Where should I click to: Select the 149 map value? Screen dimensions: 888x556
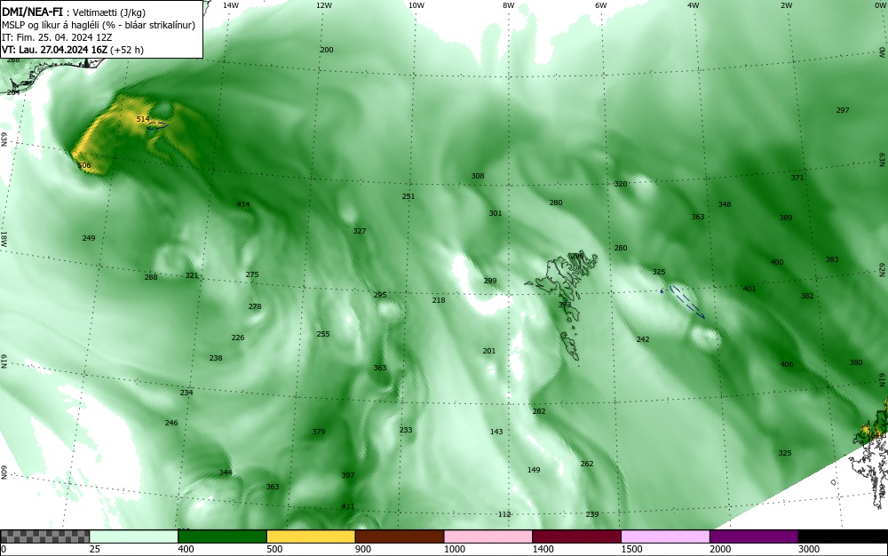tap(534, 470)
